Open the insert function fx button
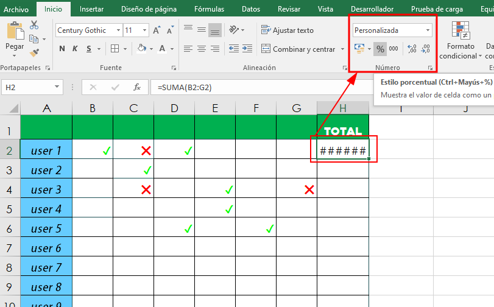The image size is (494, 307). point(138,87)
